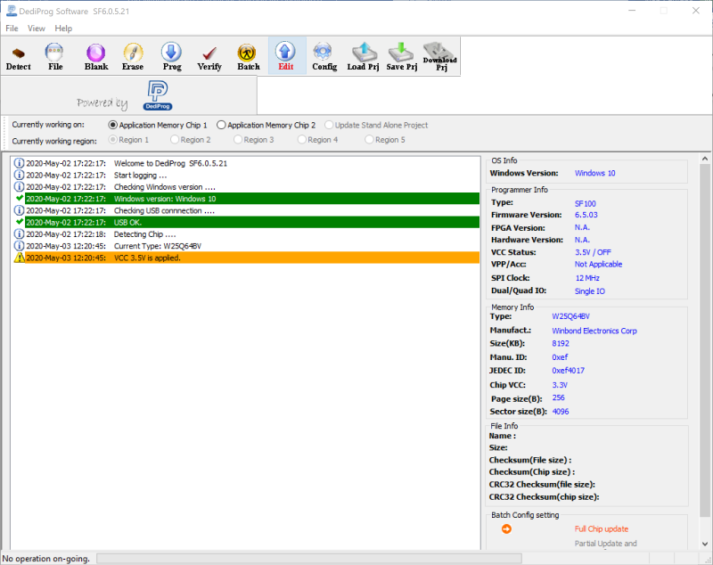Click the Download Prj toolbar icon
Viewport: 713px width, 565px height.
click(439, 57)
